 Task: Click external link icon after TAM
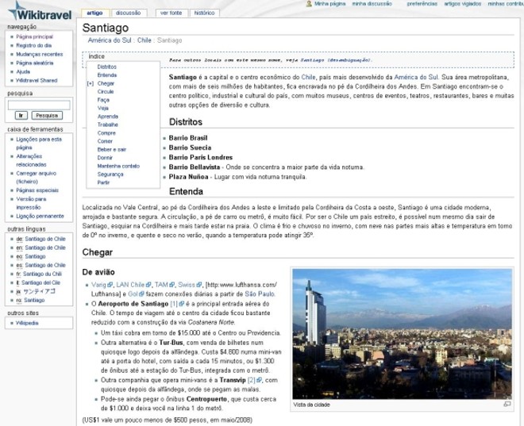click(x=171, y=284)
